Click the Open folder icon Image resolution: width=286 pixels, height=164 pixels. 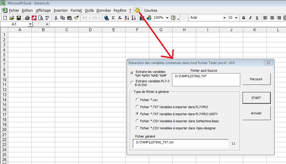pyautogui.click(x=12, y=18)
